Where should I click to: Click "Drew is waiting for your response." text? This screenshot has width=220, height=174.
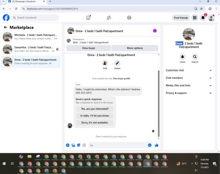111,137
